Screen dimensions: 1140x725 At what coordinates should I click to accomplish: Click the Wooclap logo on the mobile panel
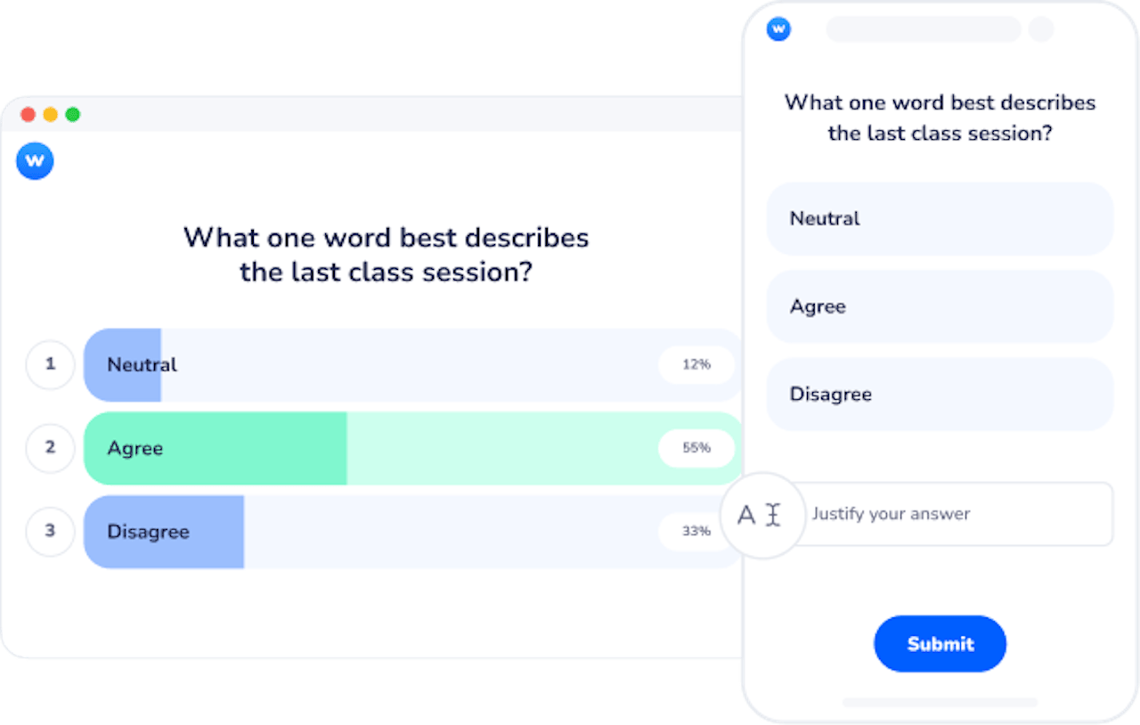[x=778, y=29]
